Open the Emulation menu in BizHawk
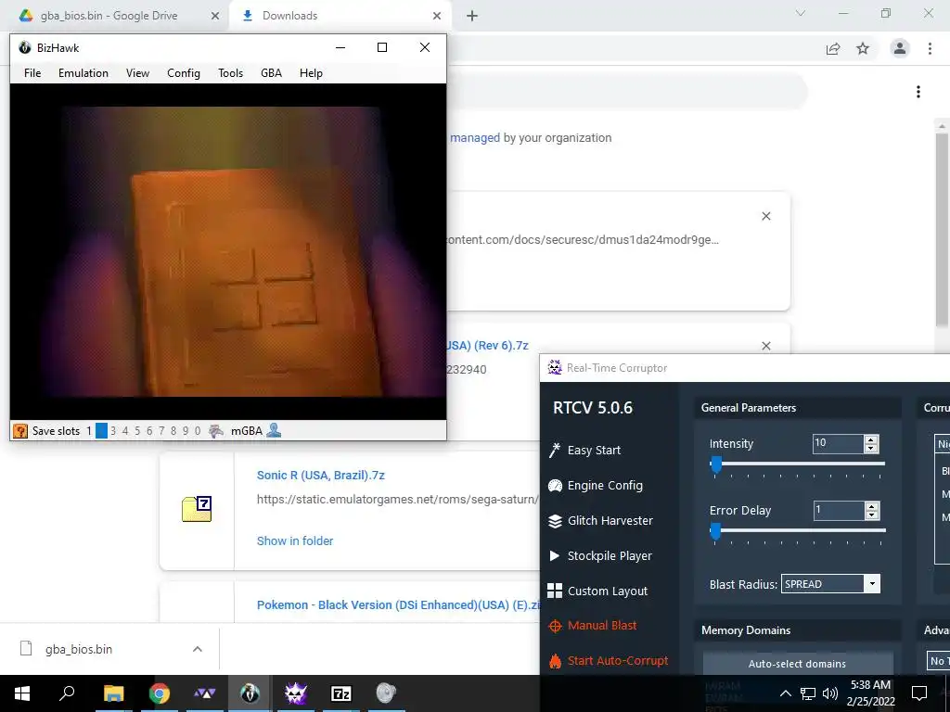This screenshot has height=712, width=950. click(83, 73)
